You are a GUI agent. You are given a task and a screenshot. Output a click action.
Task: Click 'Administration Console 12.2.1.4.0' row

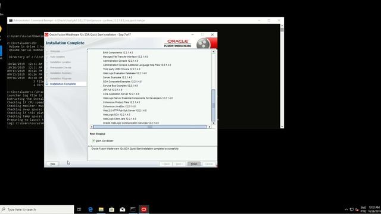(x=120, y=61)
